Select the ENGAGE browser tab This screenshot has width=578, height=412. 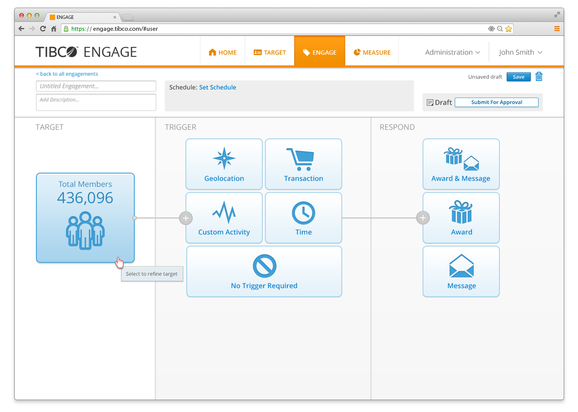(83, 17)
